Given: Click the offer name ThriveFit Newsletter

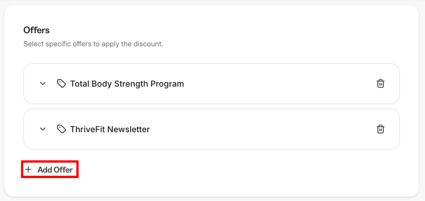Looking at the screenshot, I should 110,129.
